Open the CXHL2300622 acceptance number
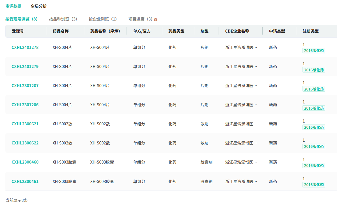The width and height of the screenshot is (337, 206). (25, 143)
